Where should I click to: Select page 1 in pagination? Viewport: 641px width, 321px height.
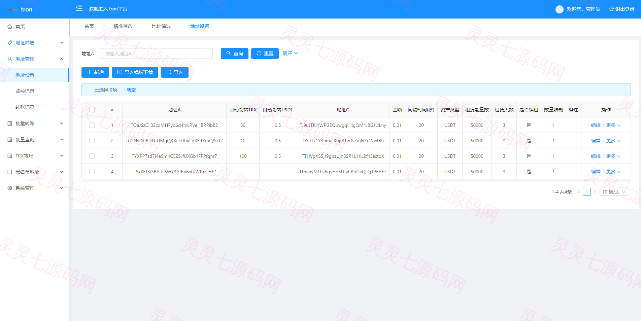(x=587, y=192)
